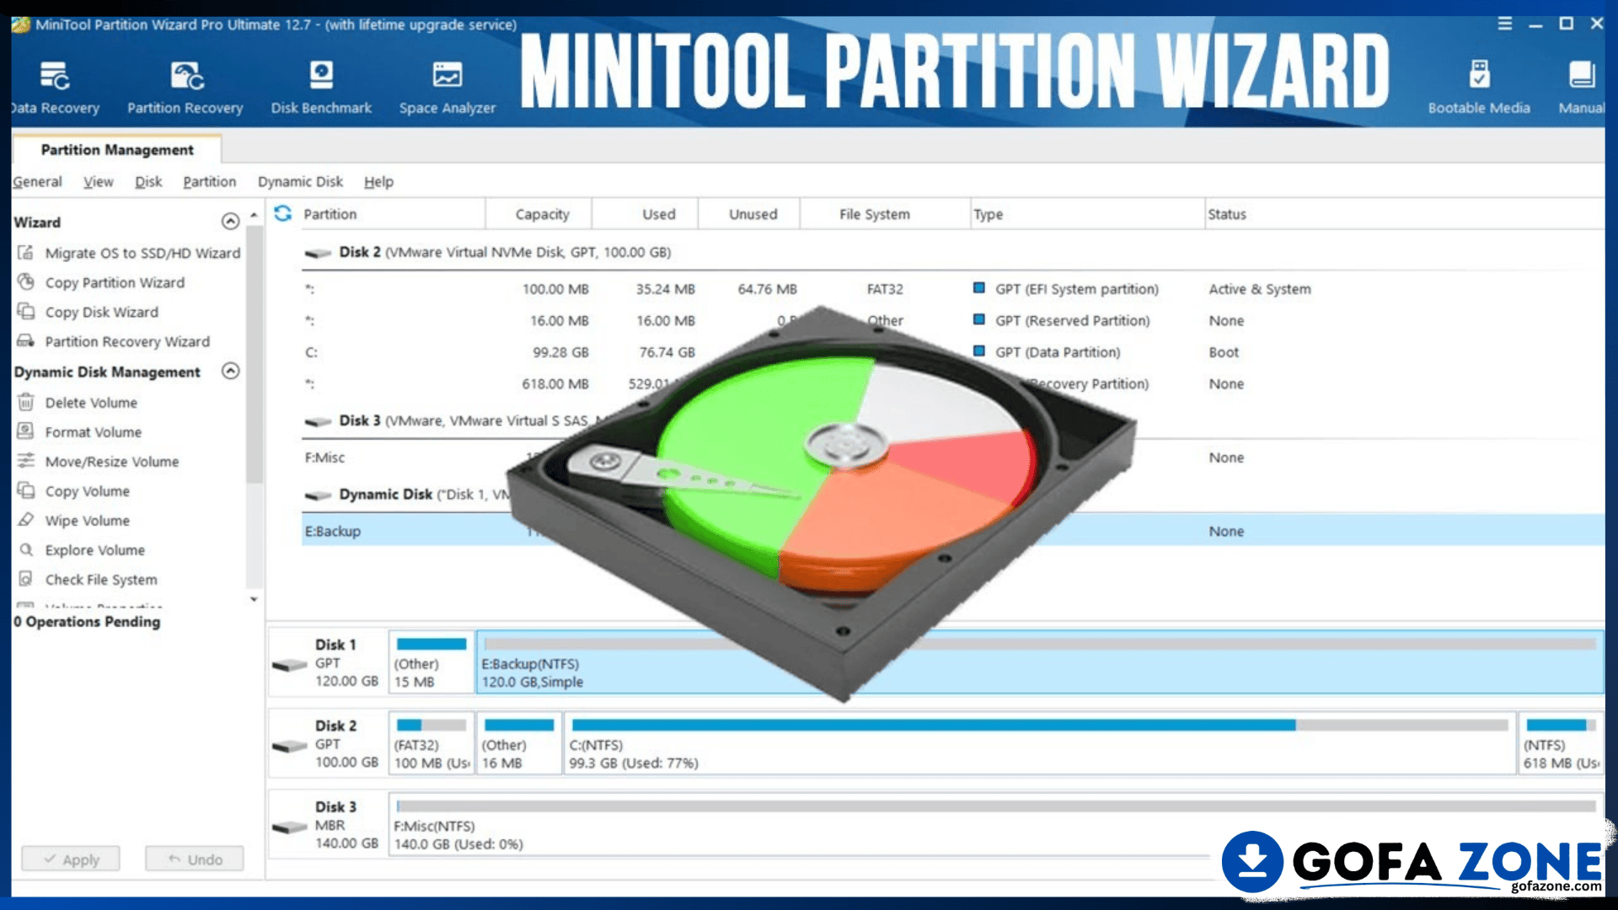Click the Format Volume icon

[x=26, y=431]
